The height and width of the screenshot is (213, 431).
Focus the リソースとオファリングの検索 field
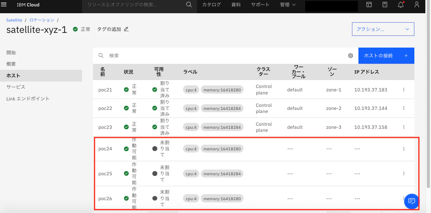(x=133, y=5)
